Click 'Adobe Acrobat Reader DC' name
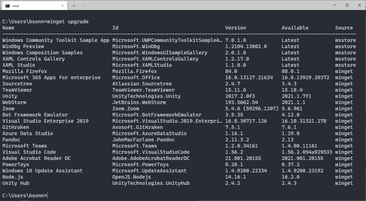366x201 pixels. pos(37,158)
